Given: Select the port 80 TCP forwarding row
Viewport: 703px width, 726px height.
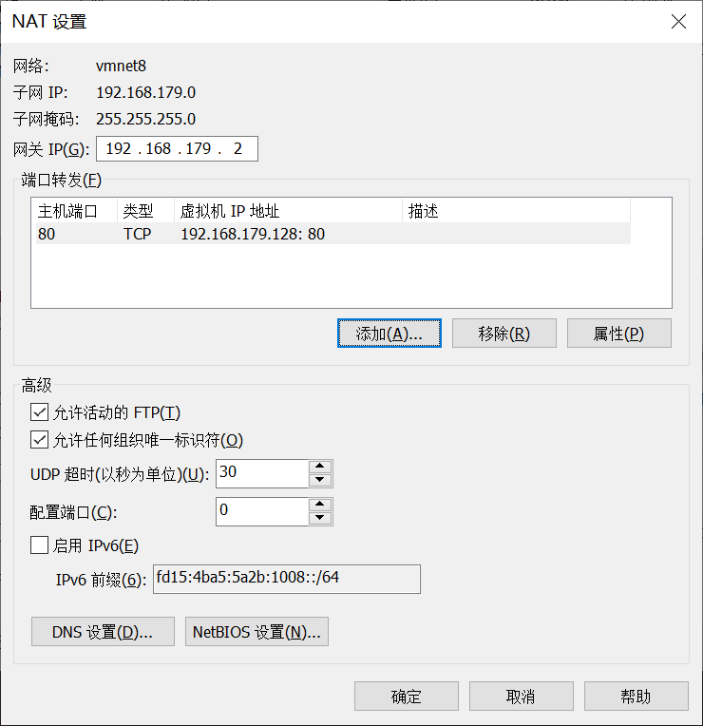Looking at the screenshot, I should (x=333, y=234).
